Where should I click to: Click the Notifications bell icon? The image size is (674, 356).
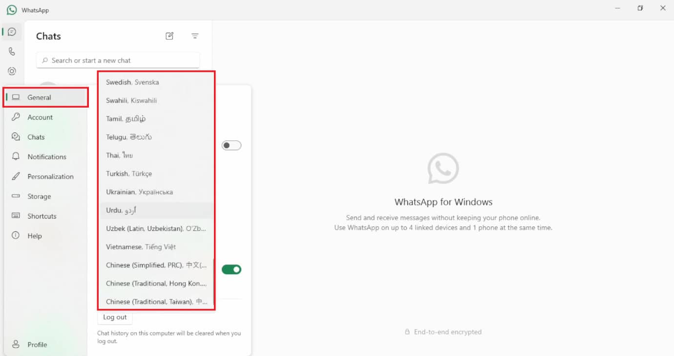pos(16,156)
